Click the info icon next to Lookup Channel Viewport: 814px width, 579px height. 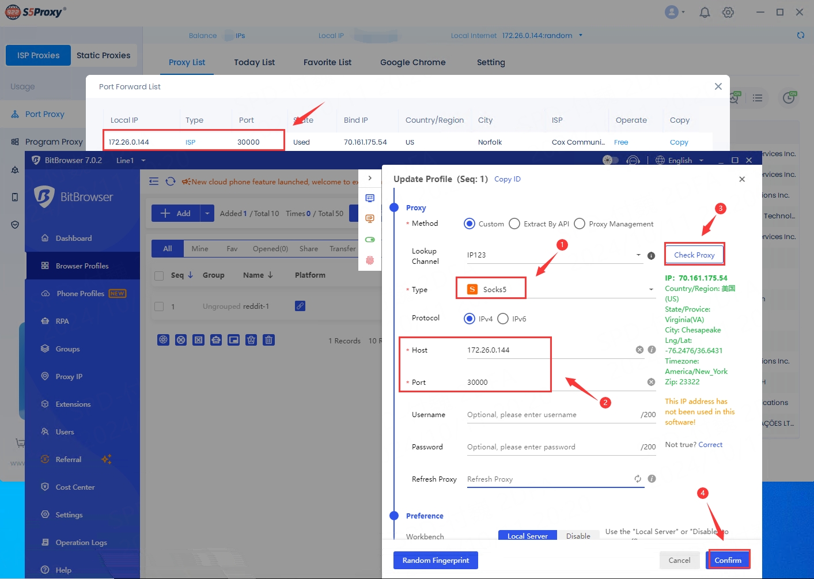pos(651,256)
